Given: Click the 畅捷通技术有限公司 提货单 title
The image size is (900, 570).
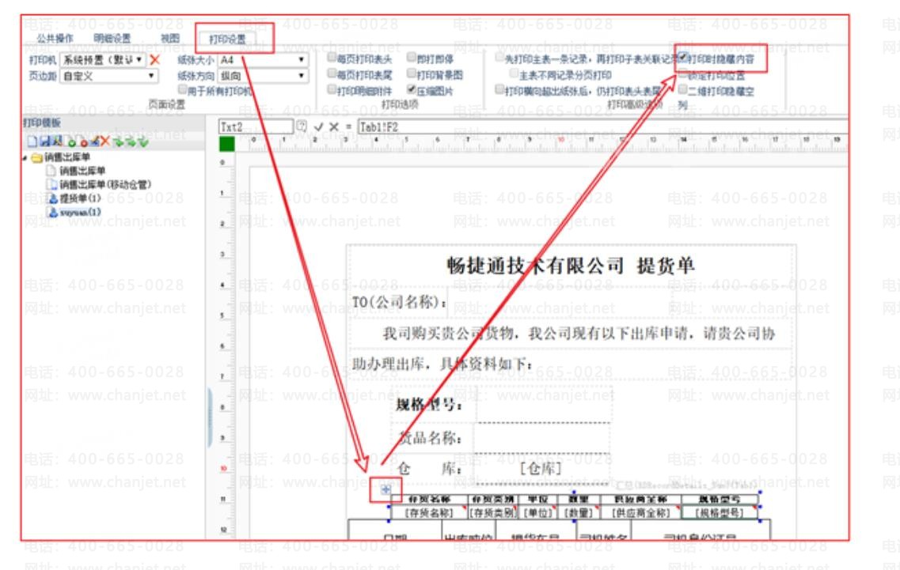Looking at the screenshot, I should coord(571,266).
